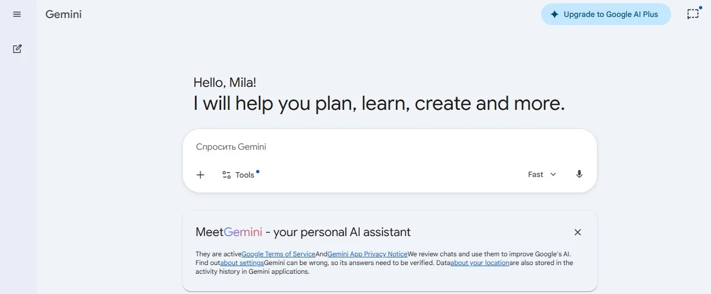
Task: Click the sparkle icon on Upgrade button
Action: (554, 15)
